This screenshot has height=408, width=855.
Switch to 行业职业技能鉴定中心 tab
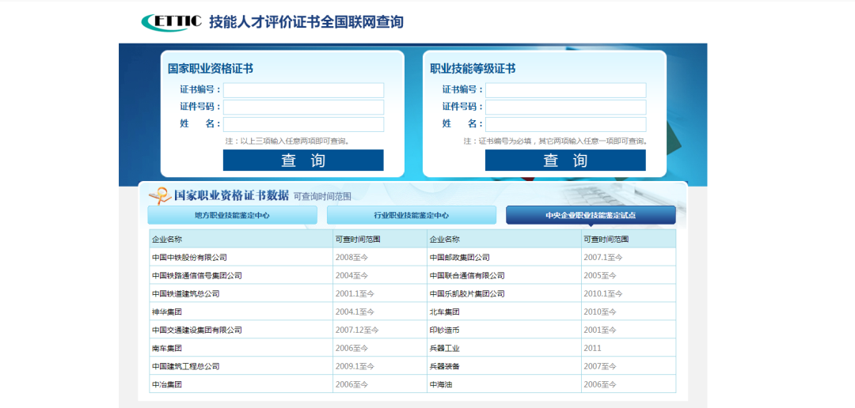click(412, 215)
